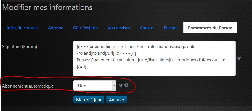Select the Vos devises tab
Viewport: 252px width, 111px height.
coord(119,28)
